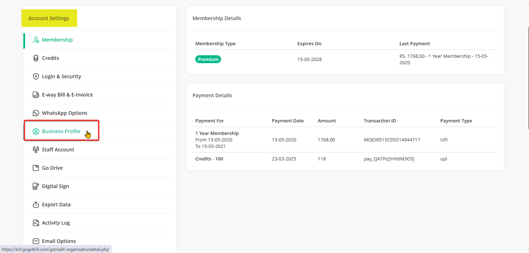Click the WhatsApp Options icon
529x253 pixels.
pyautogui.click(x=36, y=113)
